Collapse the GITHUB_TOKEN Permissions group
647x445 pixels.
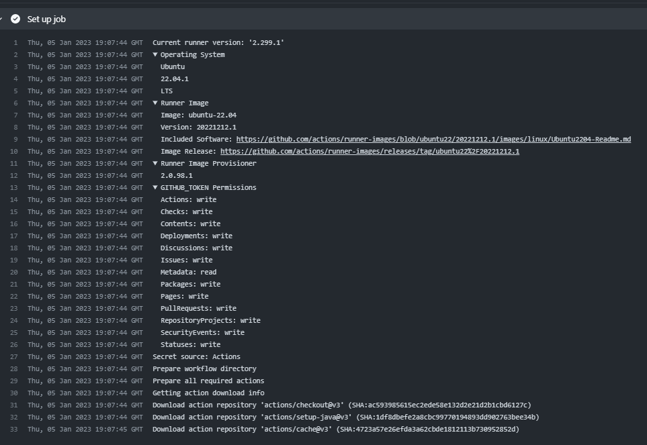tap(155, 187)
